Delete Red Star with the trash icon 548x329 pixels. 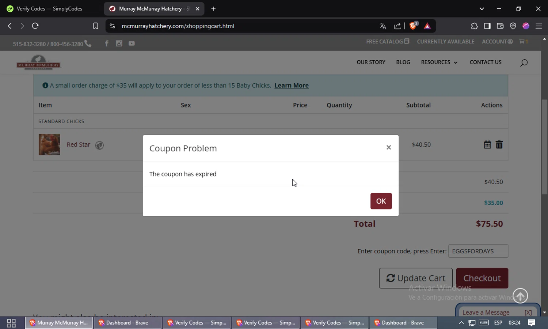(x=499, y=144)
